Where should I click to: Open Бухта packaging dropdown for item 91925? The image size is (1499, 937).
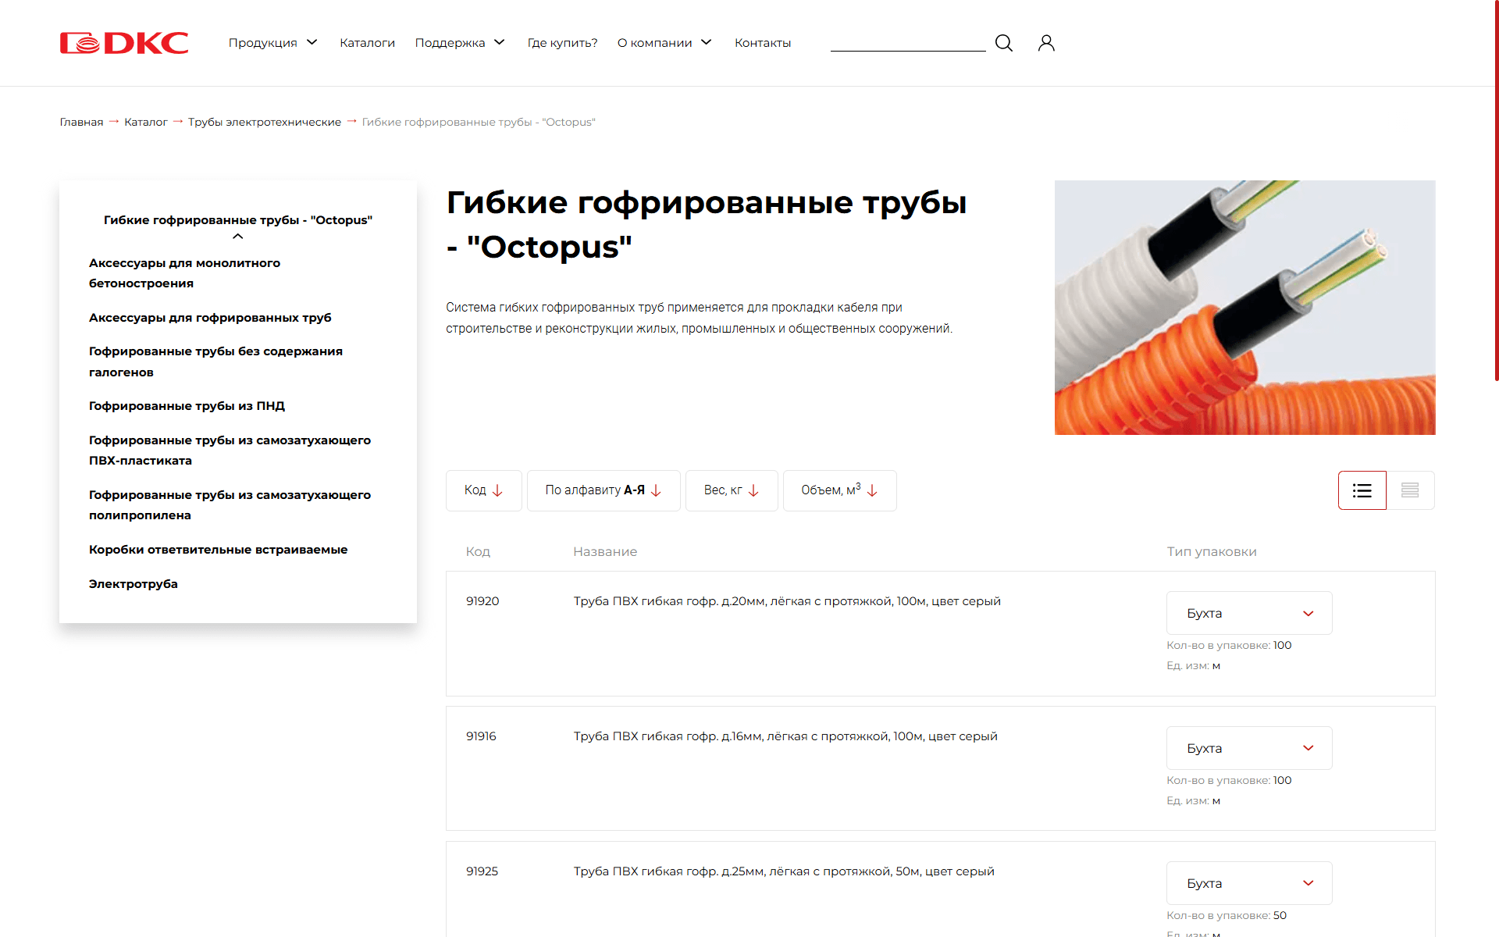(x=1249, y=883)
